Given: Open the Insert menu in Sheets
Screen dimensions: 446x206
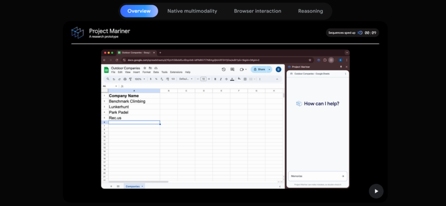Looking at the screenshot, I should coord(136,72).
